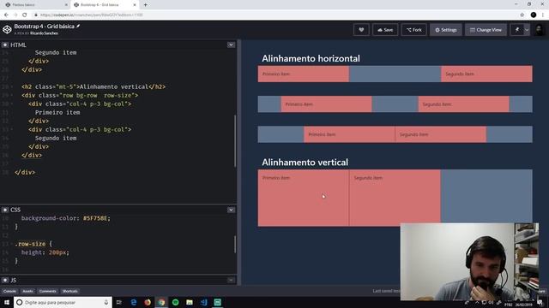This screenshot has width=549, height=308.
Task: Open the Chrome three-dot menu
Action: pyautogui.click(x=543, y=15)
